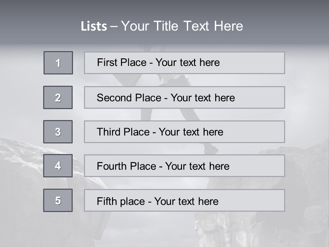Click the climber's boot in the background
329x247 pixels.
coord(210,149)
